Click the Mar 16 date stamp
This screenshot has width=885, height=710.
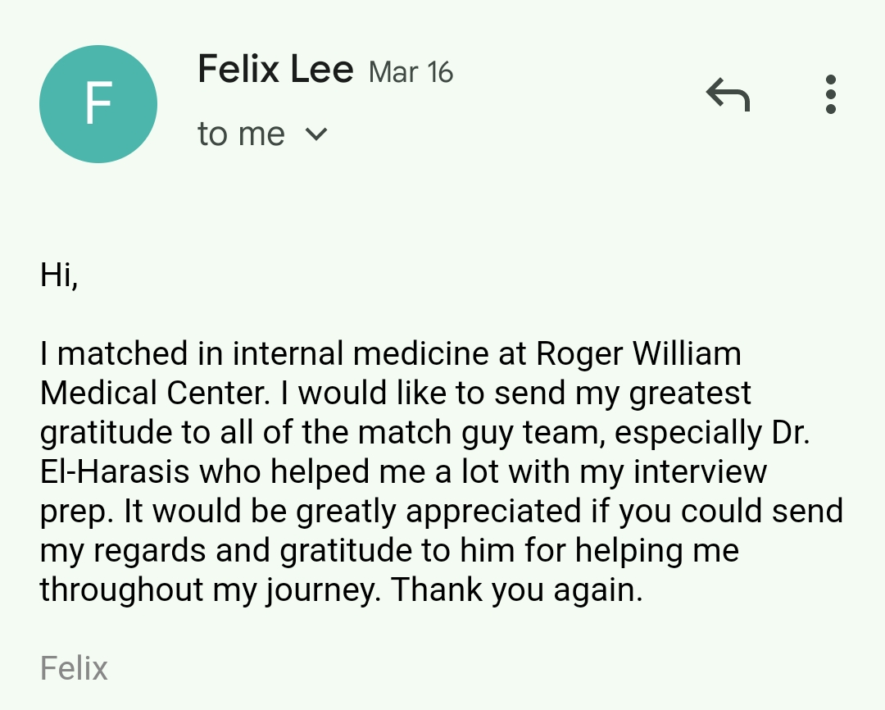(411, 72)
